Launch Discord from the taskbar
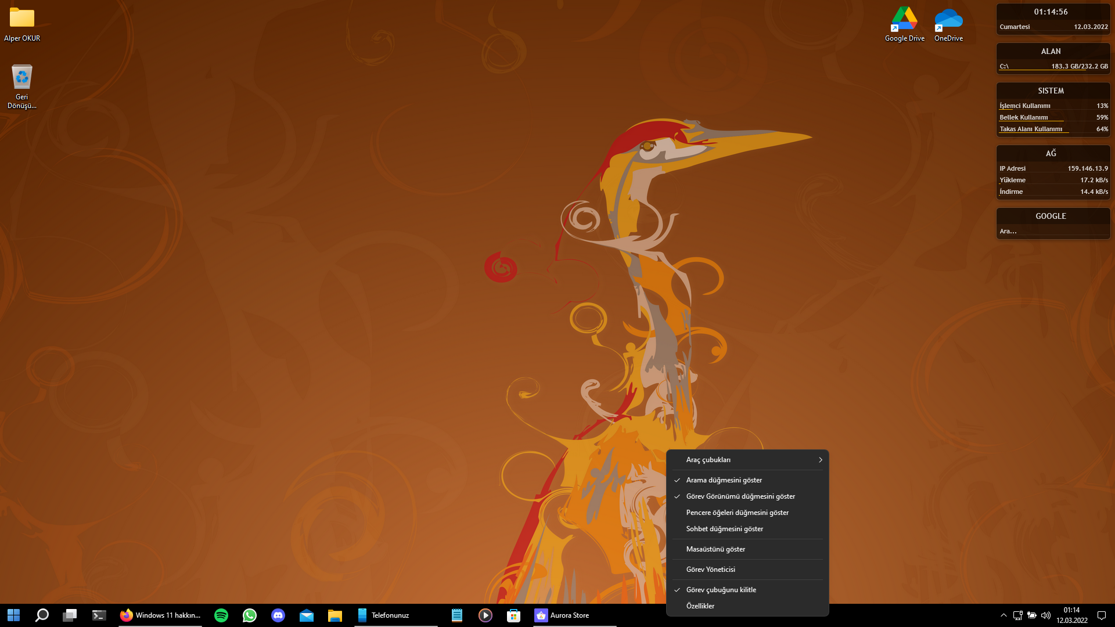 278,615
